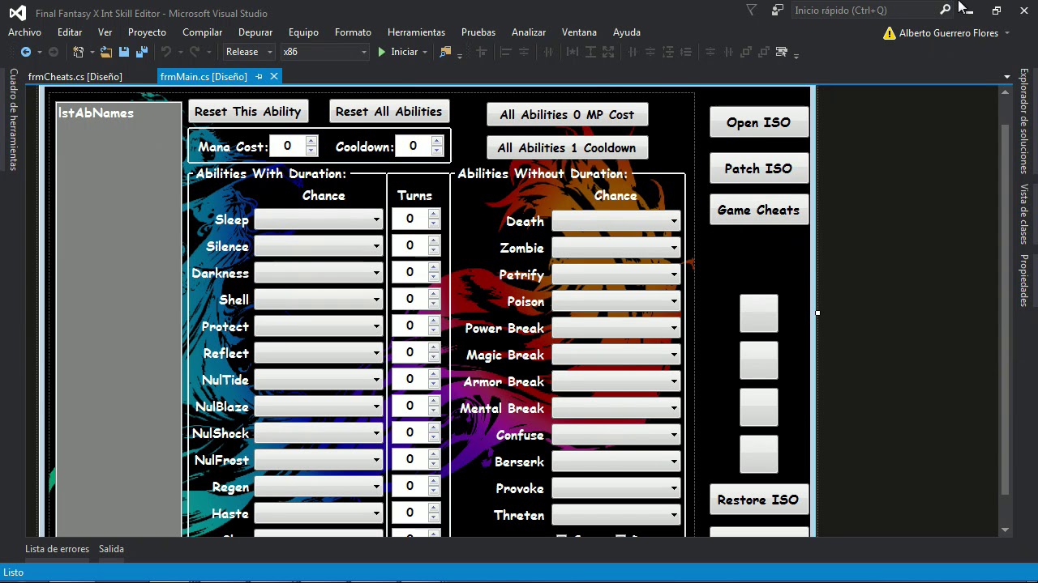Open the Salida output tab

(111, 549)
